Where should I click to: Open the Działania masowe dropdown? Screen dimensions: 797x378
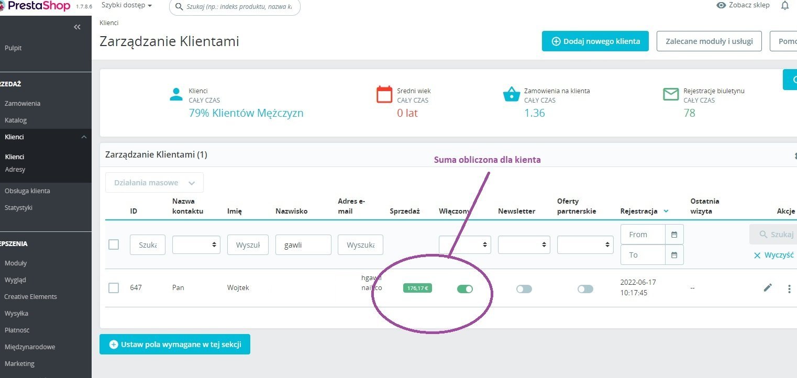coord(154,183)
